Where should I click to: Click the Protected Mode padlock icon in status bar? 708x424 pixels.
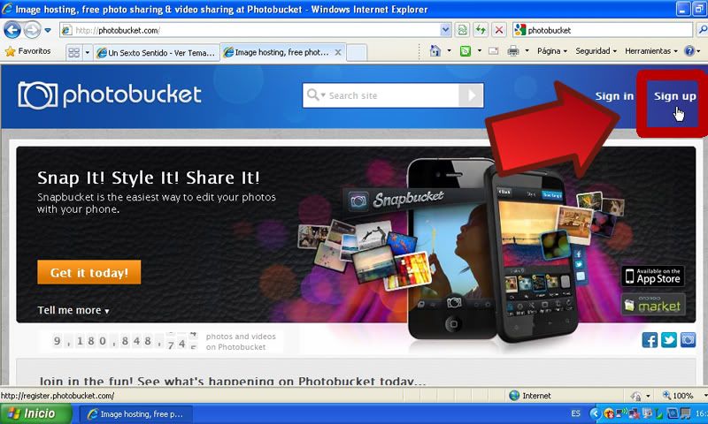coord(635,396)
